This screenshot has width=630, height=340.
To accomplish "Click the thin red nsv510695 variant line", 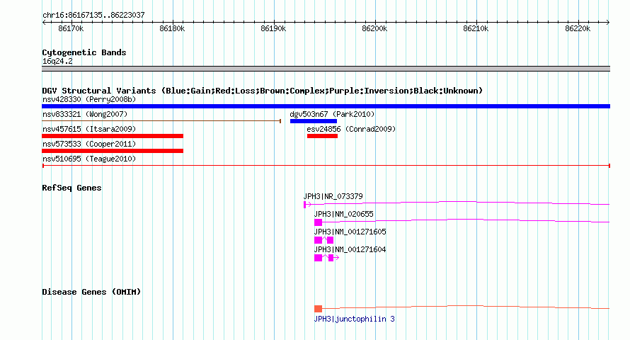I will (x=326, y=166).
